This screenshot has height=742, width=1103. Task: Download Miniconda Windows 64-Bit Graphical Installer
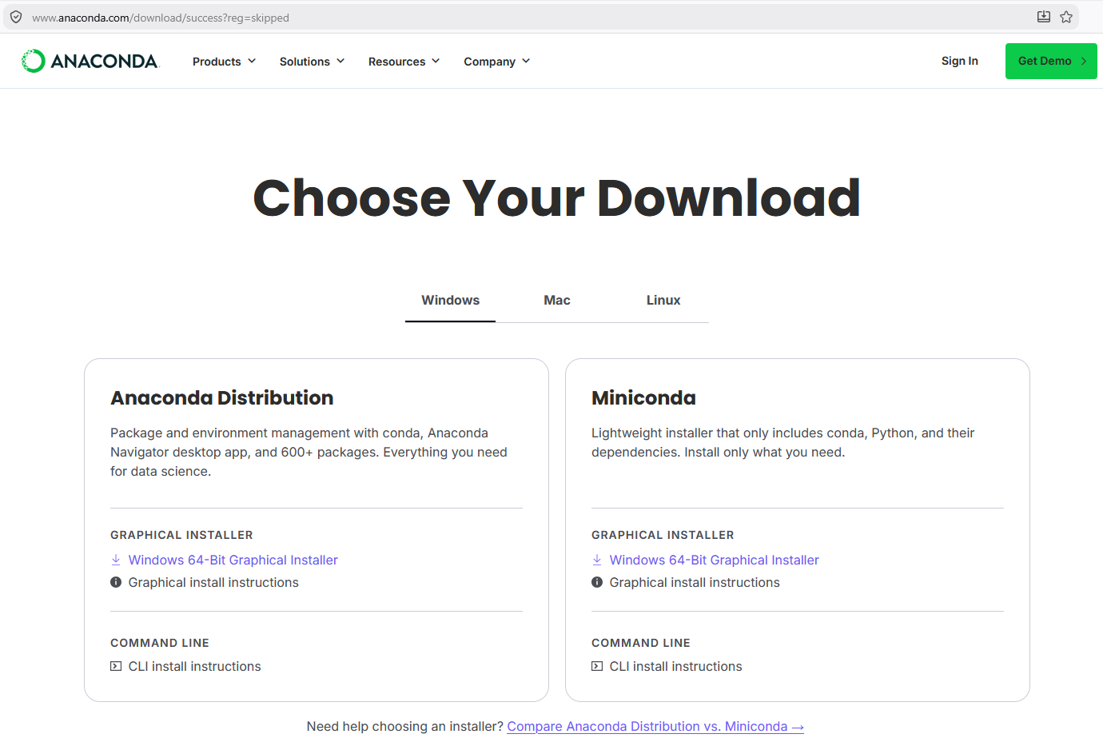[x=715, y=560]
